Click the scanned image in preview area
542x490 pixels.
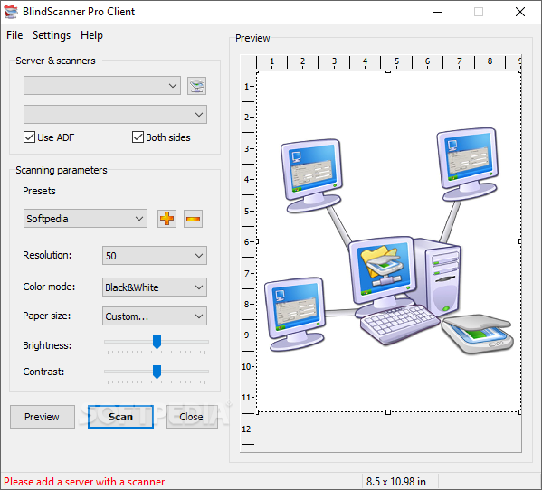pos(388,241)
